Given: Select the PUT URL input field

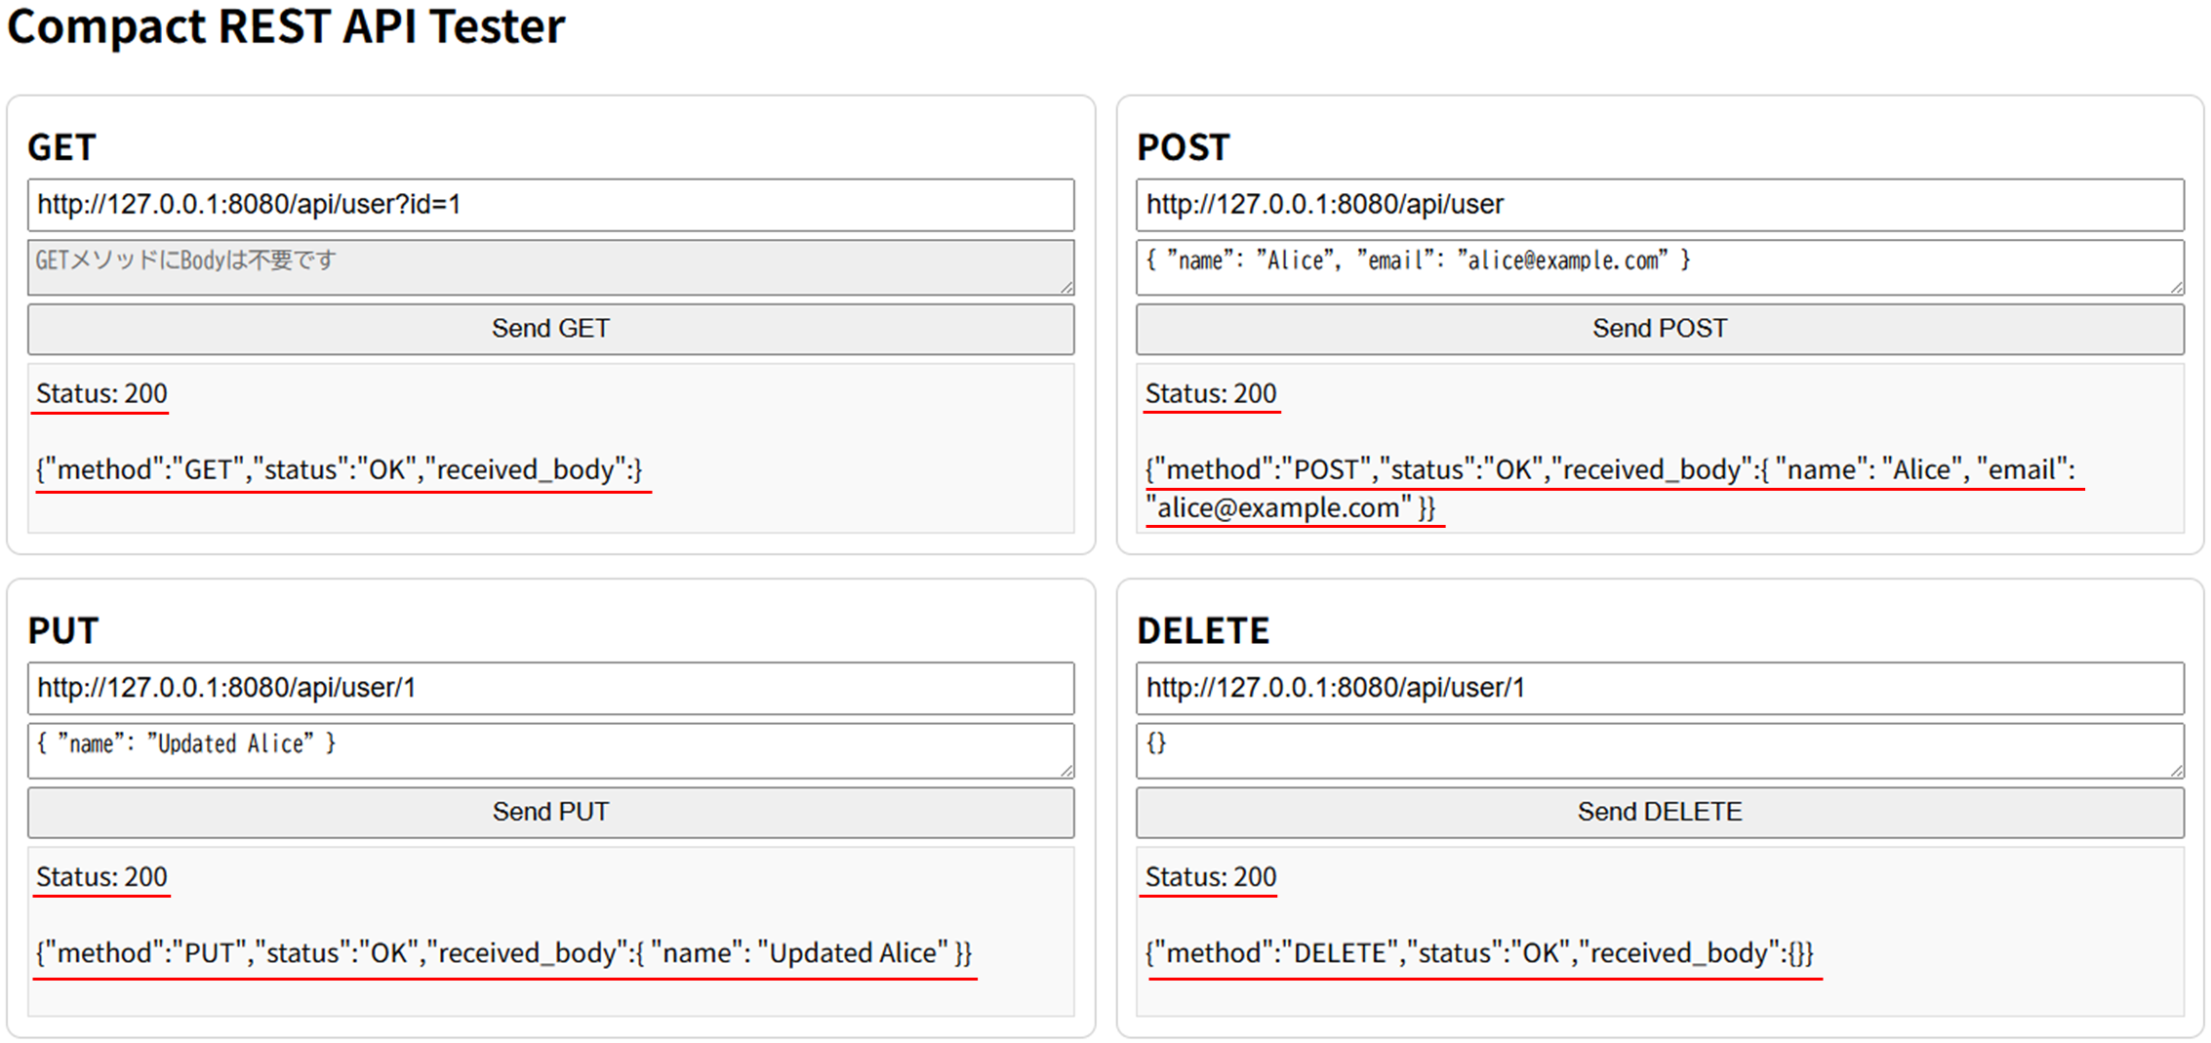Looking at the screenshot, I should (x=549, y=688).
